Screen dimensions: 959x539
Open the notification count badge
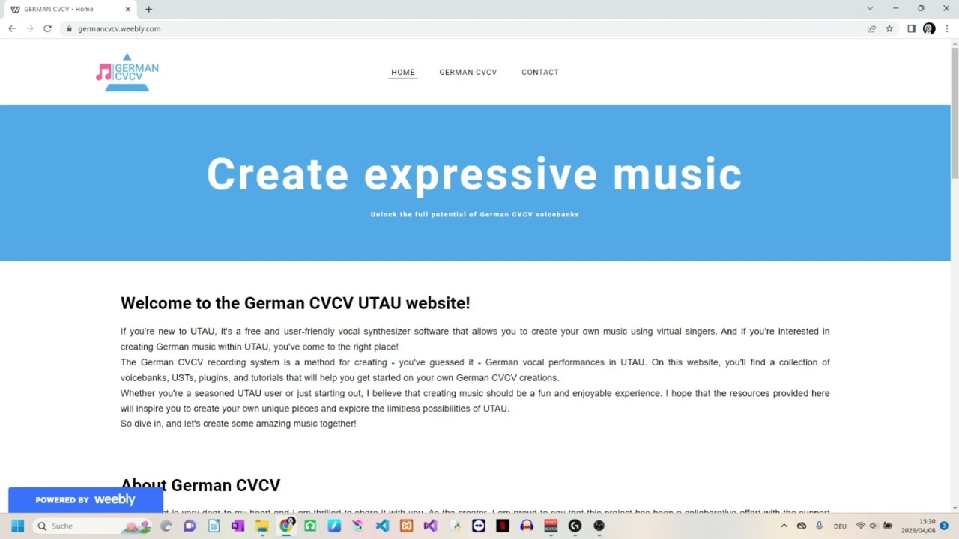click(944, 526)
